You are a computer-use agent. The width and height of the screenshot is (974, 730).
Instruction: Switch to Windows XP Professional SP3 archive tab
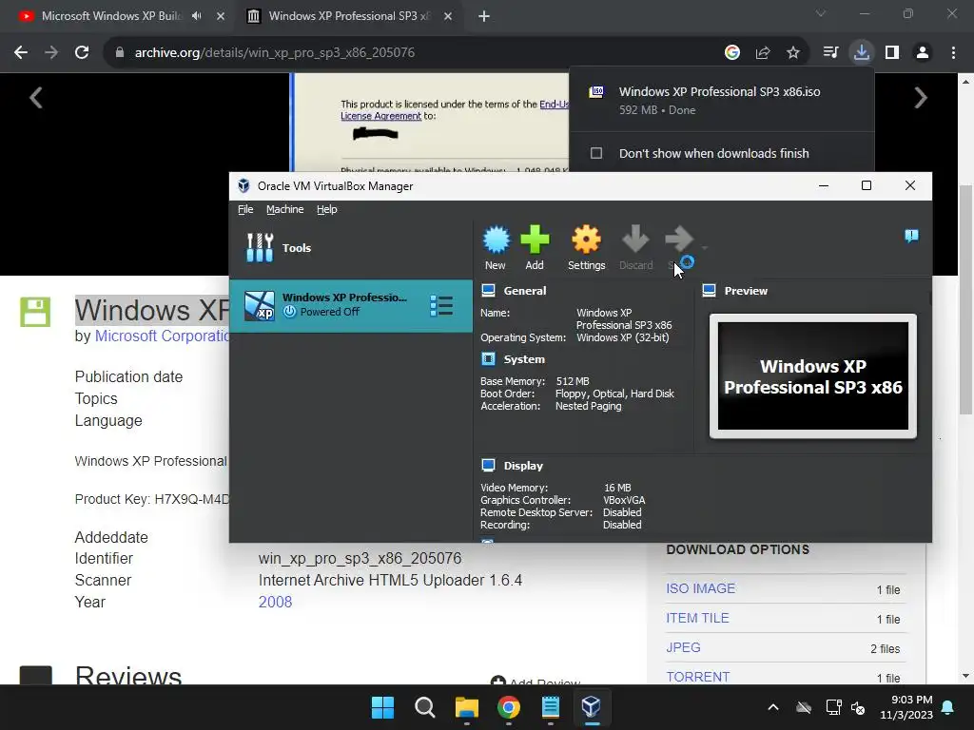click(348, 16)
